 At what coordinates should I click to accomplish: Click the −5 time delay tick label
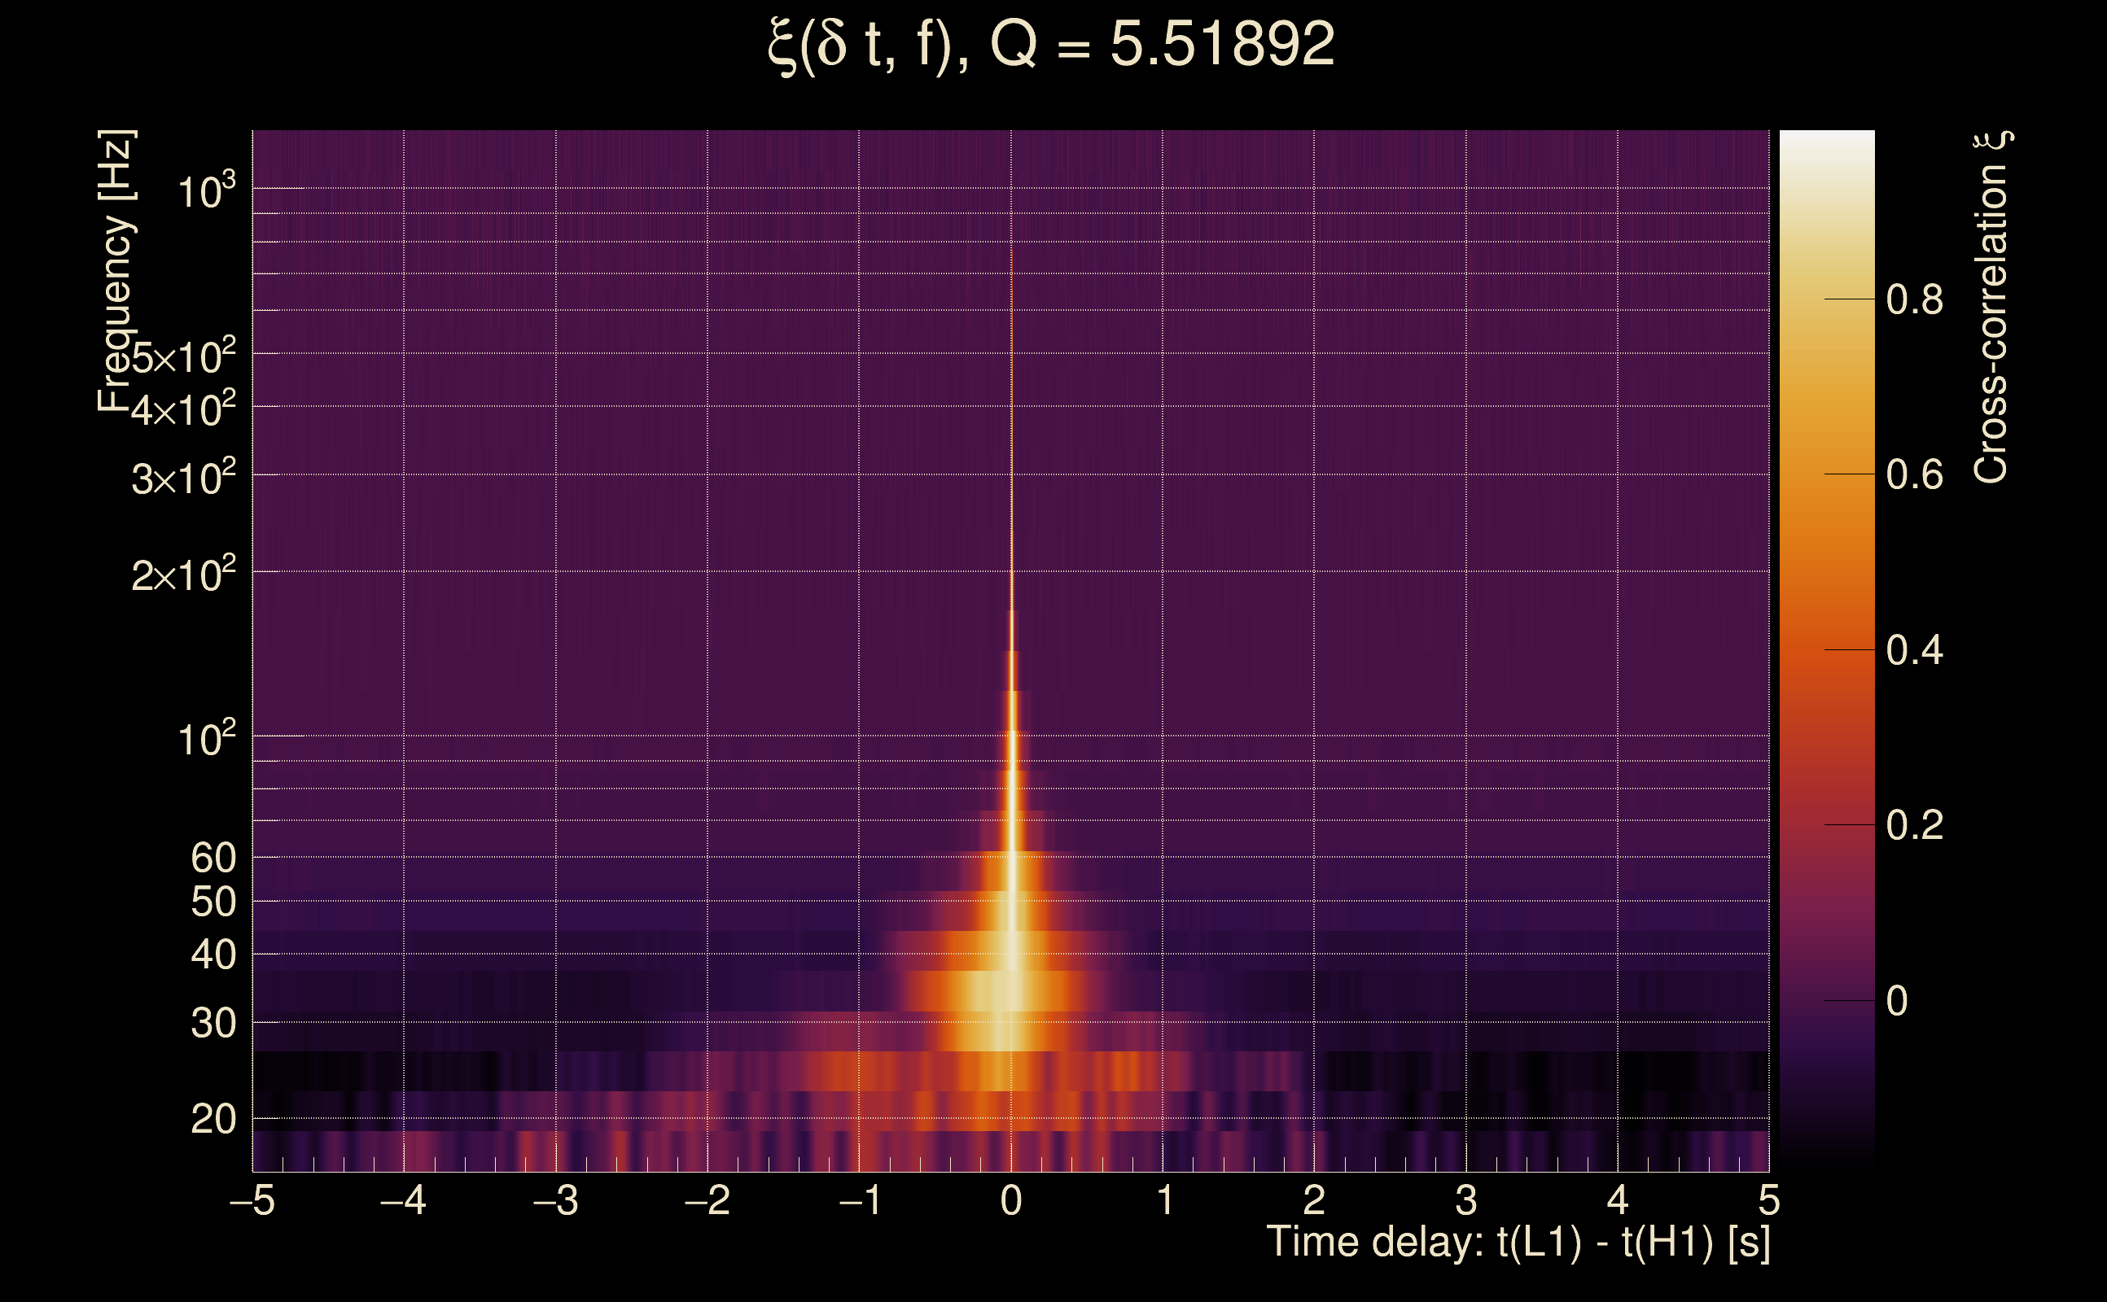click(252, 1200)
